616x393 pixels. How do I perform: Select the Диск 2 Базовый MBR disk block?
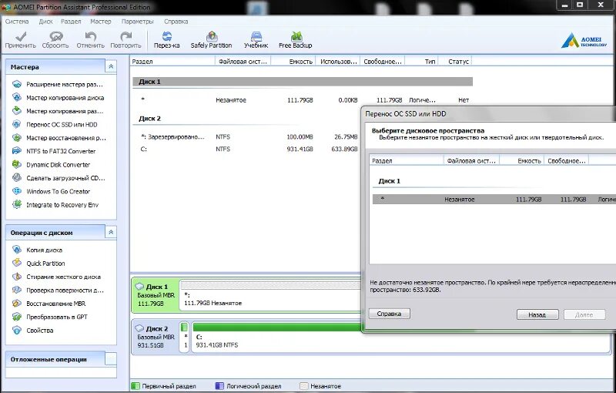click(155, 337)
